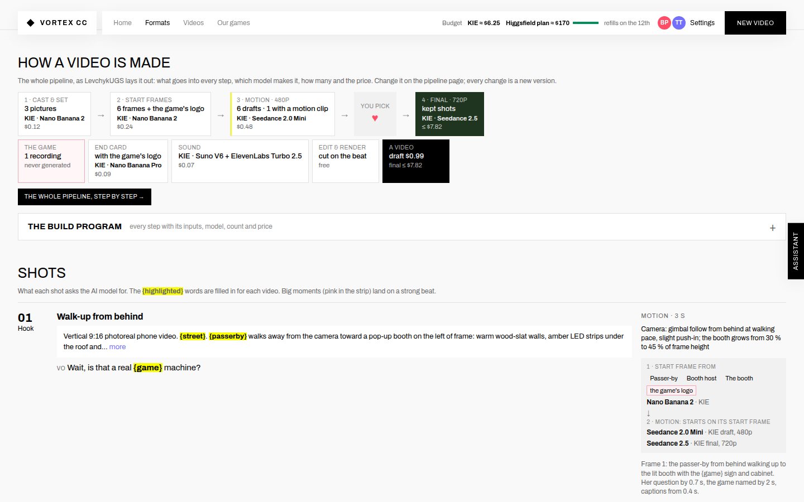Click the 'the game's logo' tag
Viewport: 804px width, 502px height.
coord(671,390)
